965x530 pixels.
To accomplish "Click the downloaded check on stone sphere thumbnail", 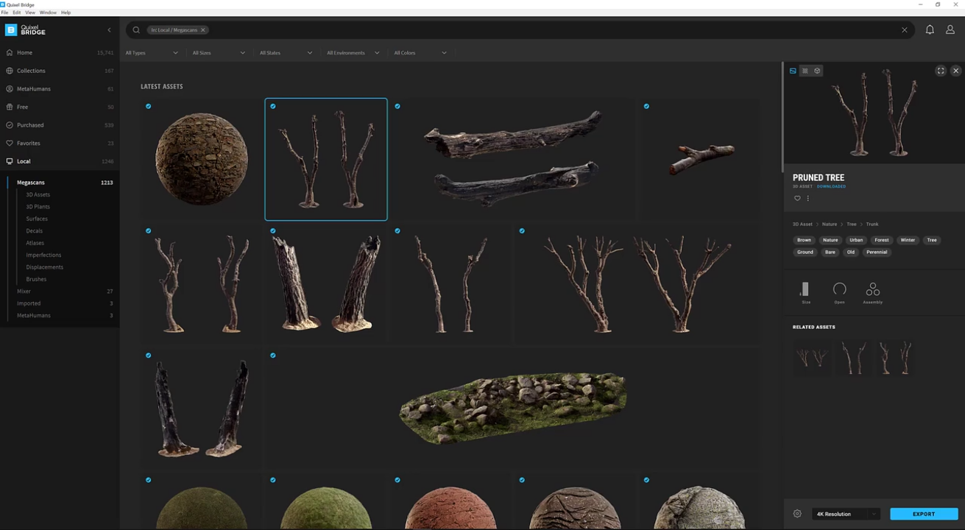I will point(149,107).
